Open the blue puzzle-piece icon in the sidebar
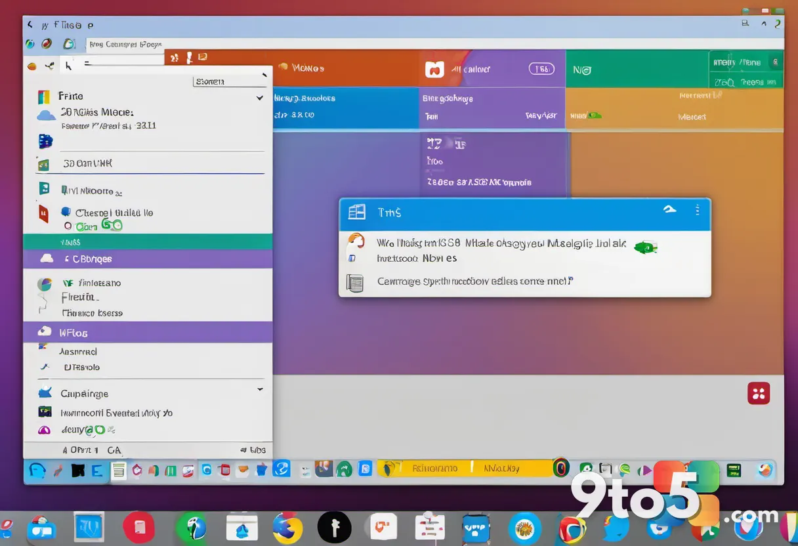798x546 pixels. tap(45, 140)
